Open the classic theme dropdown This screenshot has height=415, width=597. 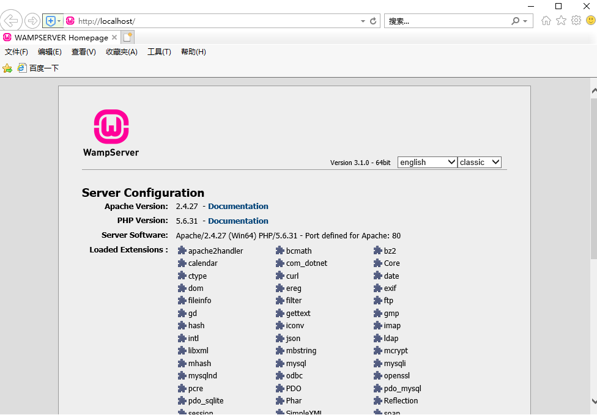click(480, 163)
